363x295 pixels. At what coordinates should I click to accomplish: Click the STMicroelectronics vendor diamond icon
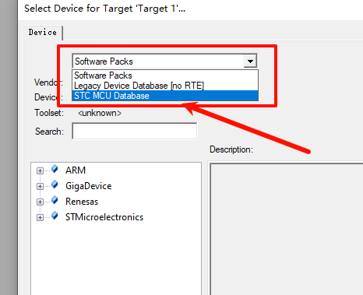[55, 216]
